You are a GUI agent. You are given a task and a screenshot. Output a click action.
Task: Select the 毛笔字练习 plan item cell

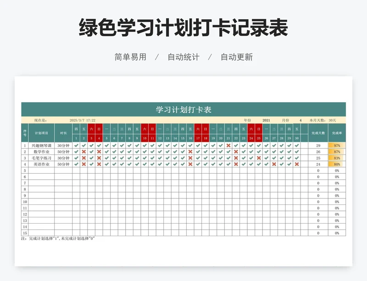click(x=41, y=158)
